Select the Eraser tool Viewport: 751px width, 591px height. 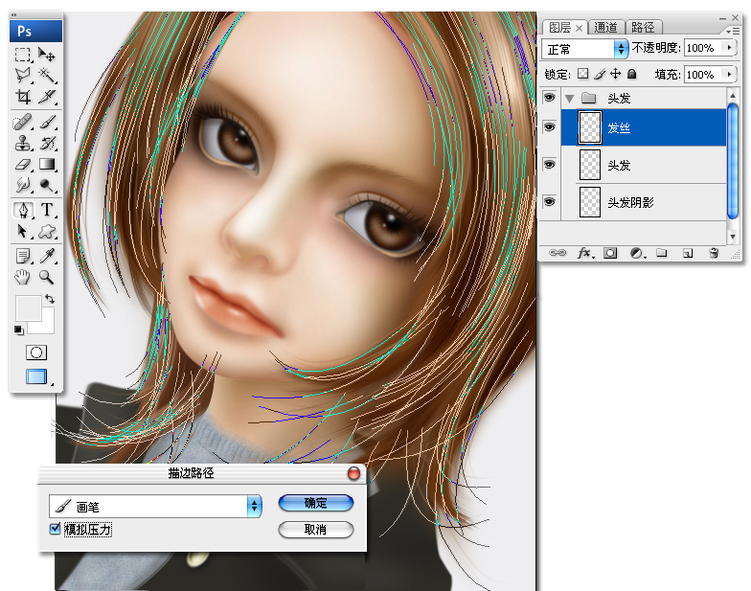click(x=23, y=165)
